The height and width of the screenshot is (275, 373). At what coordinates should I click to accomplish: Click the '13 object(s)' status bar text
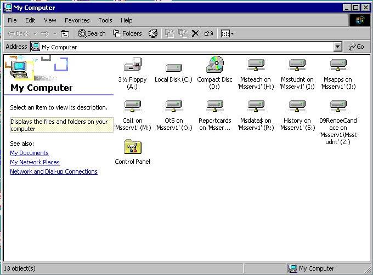point(20,268)
